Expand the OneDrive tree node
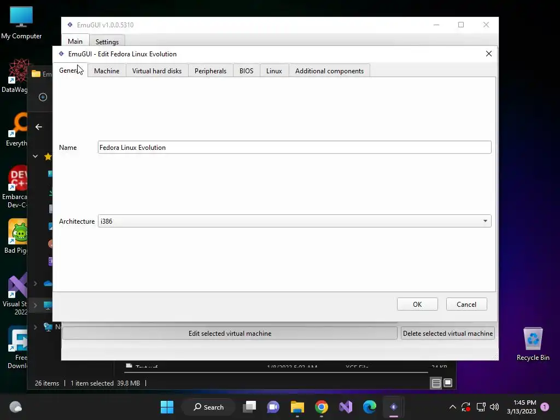Screen dimensions: 560x420 tap(36, 284)
